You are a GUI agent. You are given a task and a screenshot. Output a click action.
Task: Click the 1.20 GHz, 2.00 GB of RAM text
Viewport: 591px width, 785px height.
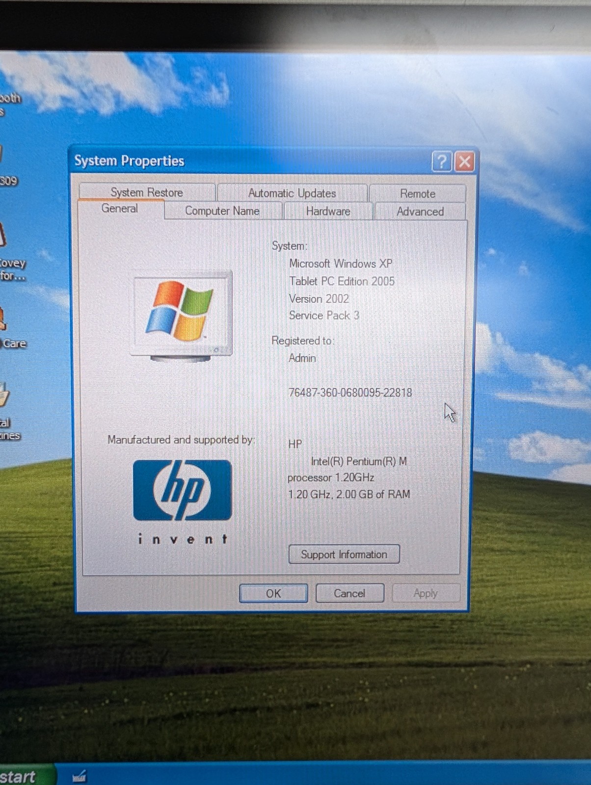click(349, 494)
